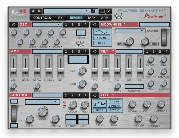179x138 pixels.
Task: Toggle the LFO section power button
Action: pyautogui.click(x=95, y=95)
